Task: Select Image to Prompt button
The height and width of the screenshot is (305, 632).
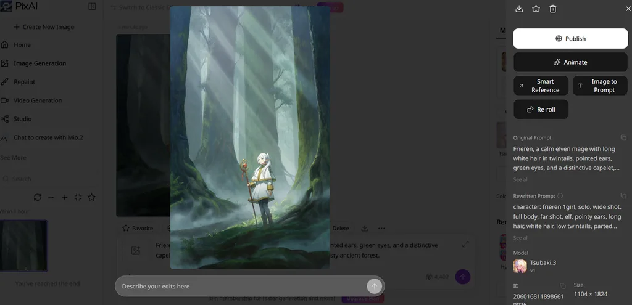Action: pyautogui.click(x=600, y=86)
